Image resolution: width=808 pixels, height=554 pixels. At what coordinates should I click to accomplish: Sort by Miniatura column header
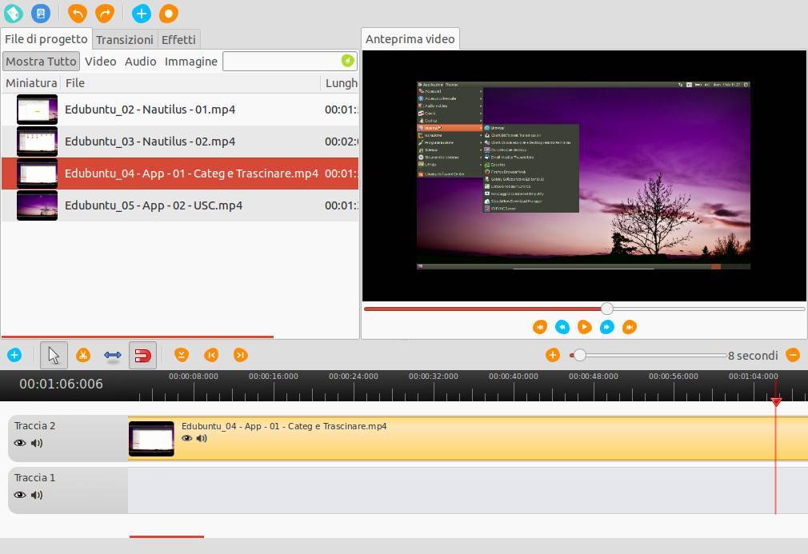(x=31, y=83)
